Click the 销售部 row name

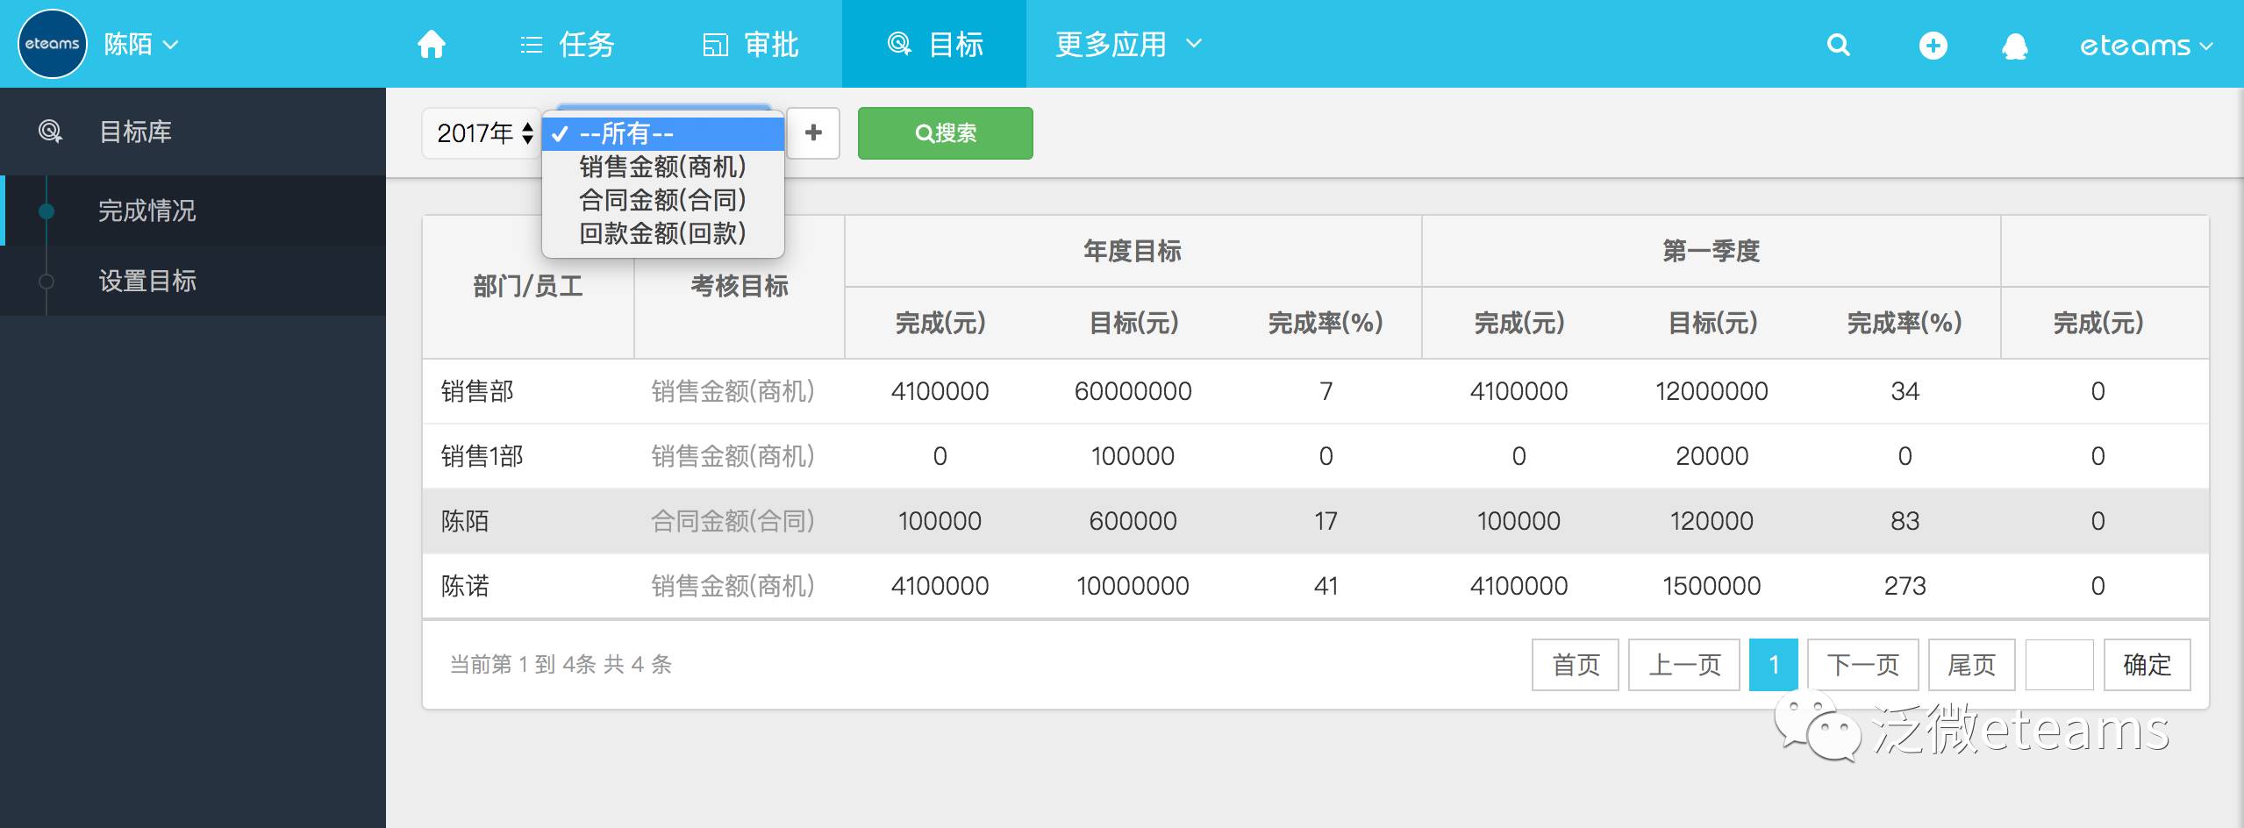[477, 391]
